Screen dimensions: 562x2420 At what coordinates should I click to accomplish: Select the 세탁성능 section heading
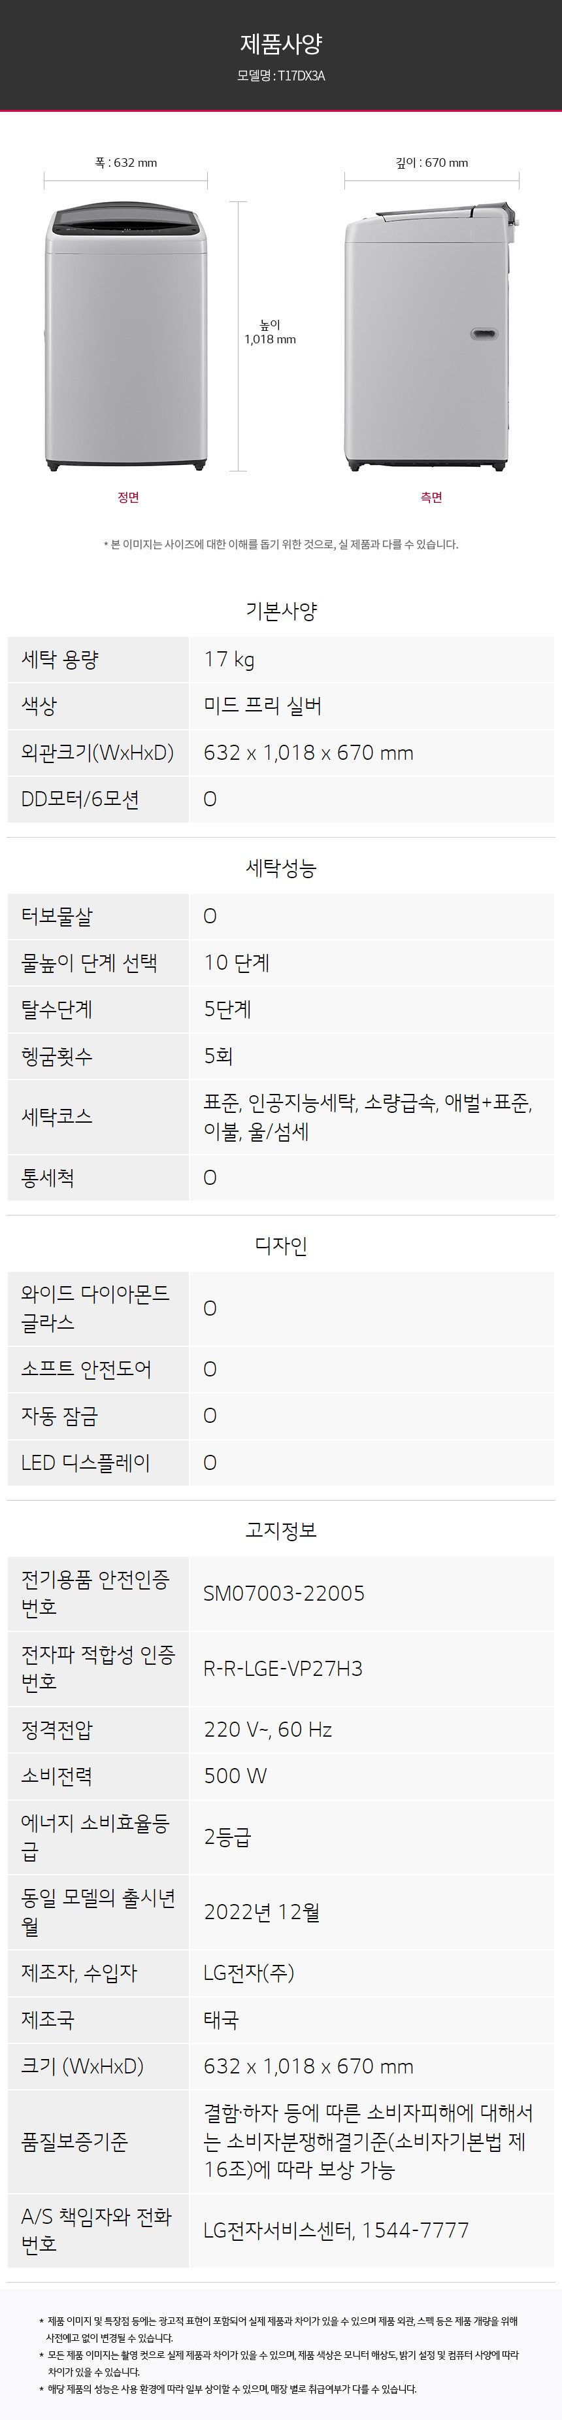(x=280, y=868)
